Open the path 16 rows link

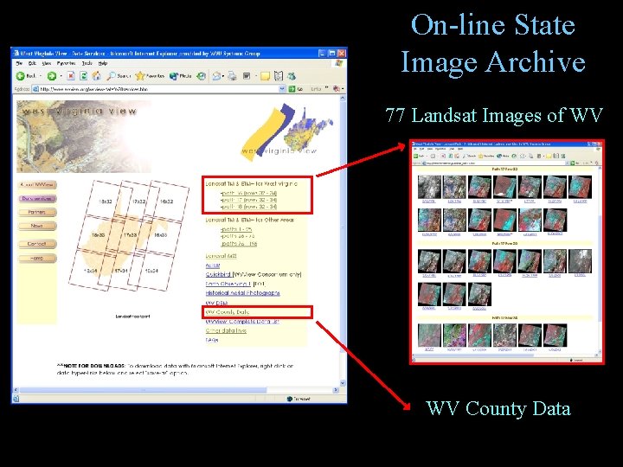pos(248,193)
